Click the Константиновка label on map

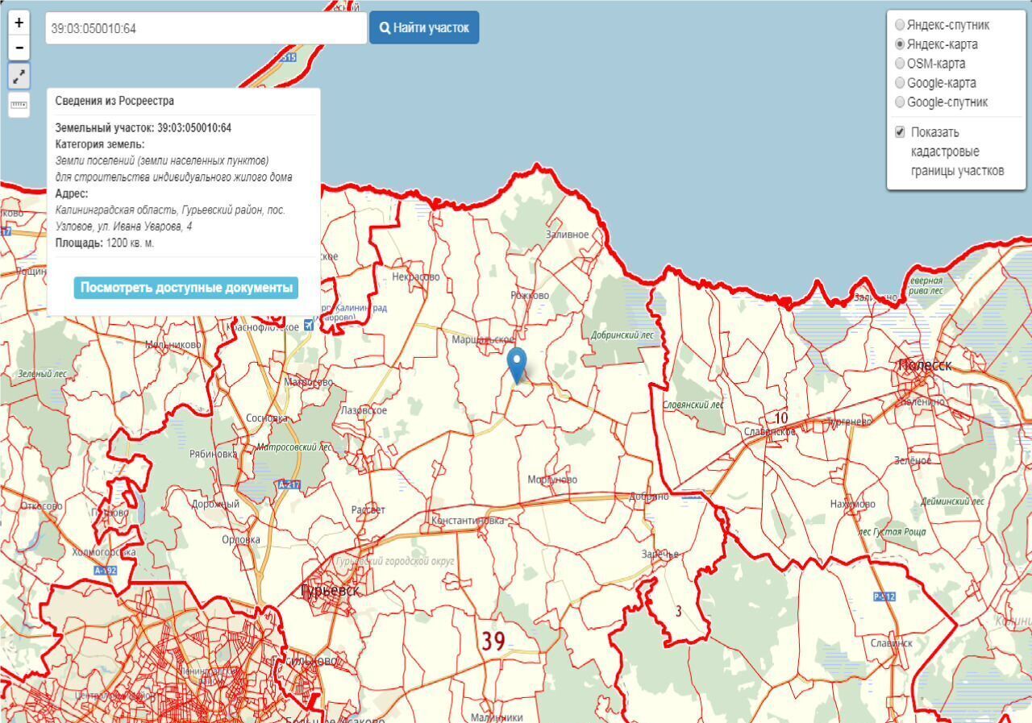[468, 520]
